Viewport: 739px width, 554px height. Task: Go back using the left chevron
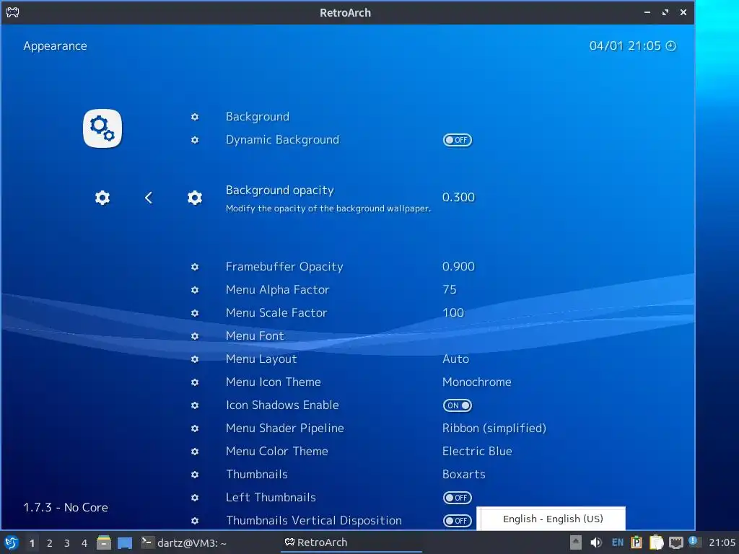pyautogui.click(x=149, y=198)
